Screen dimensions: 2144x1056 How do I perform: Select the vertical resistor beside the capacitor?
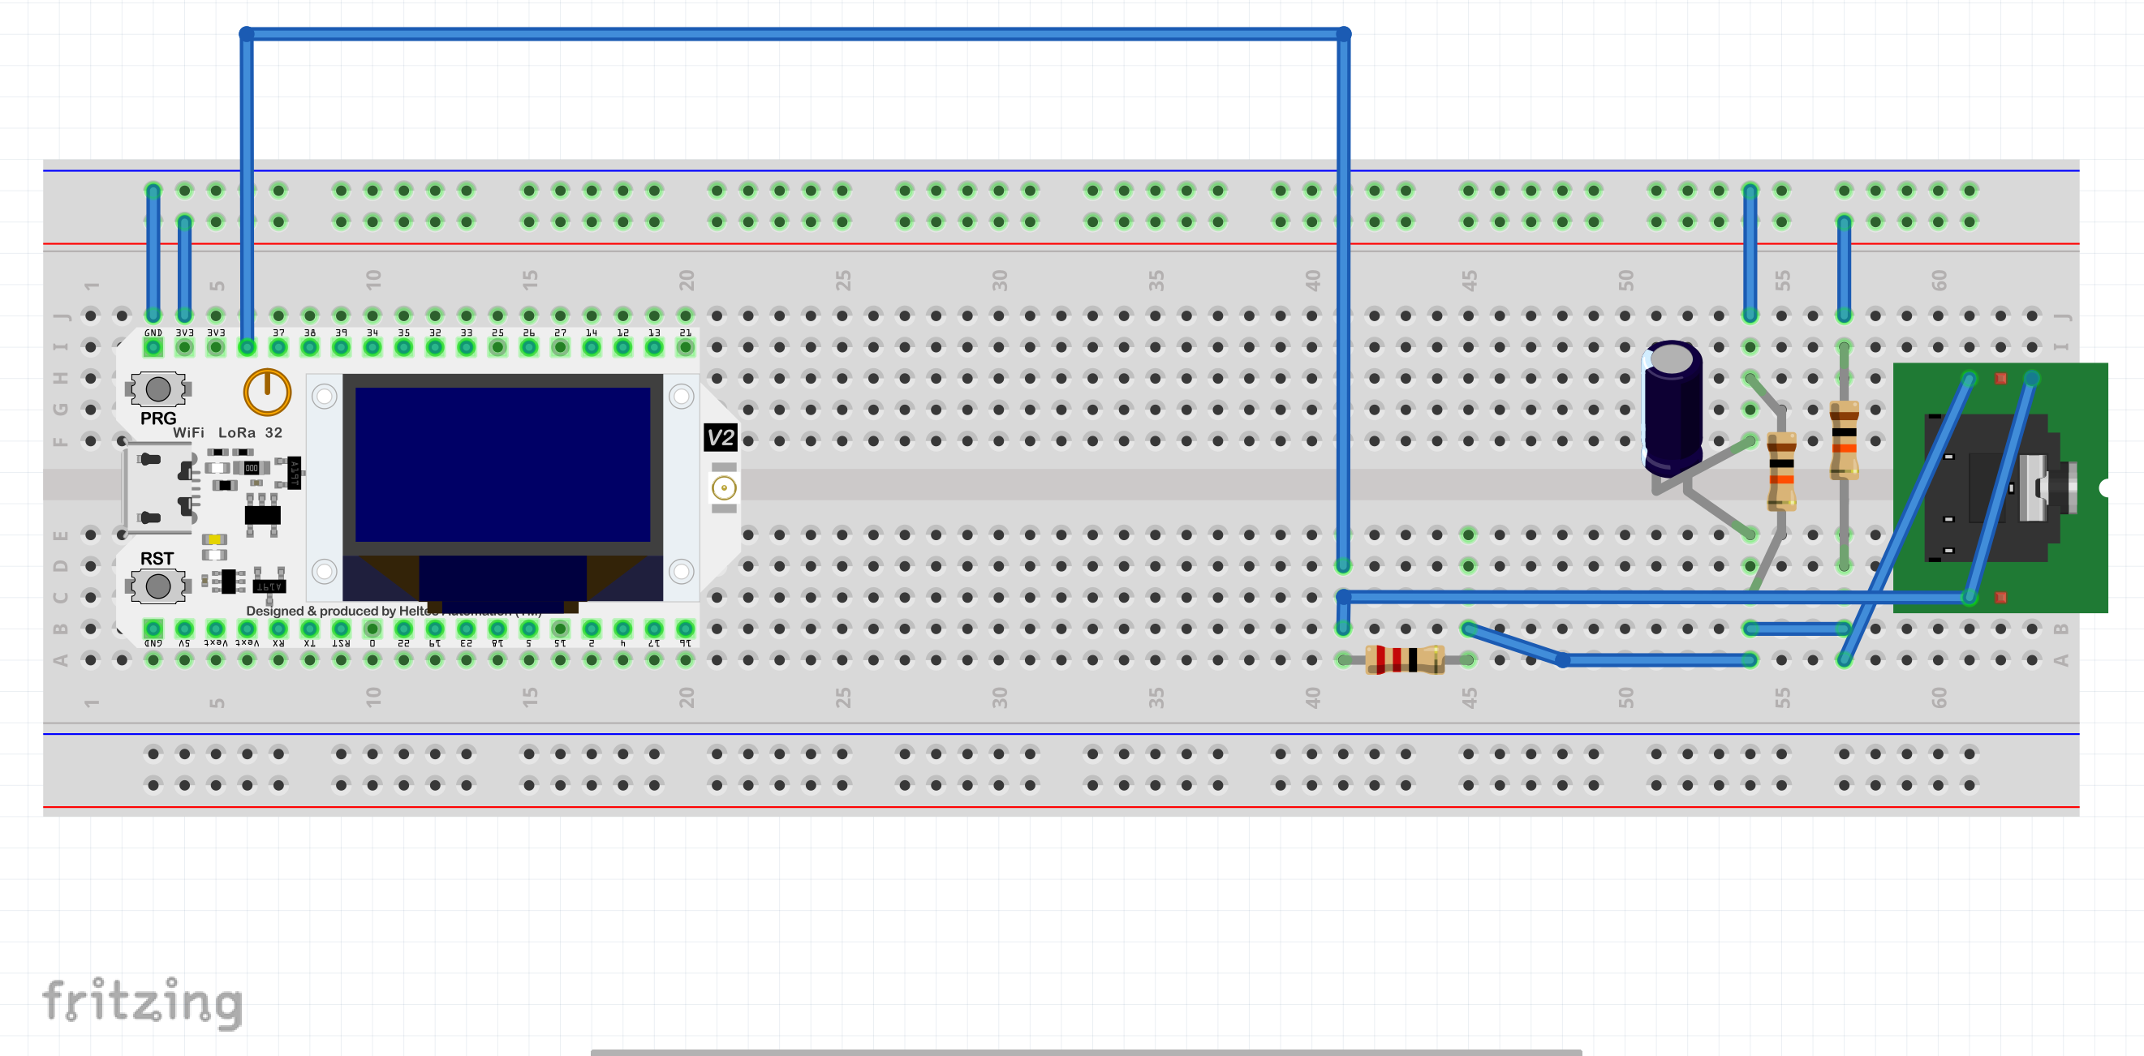[x=1781, y=470]
